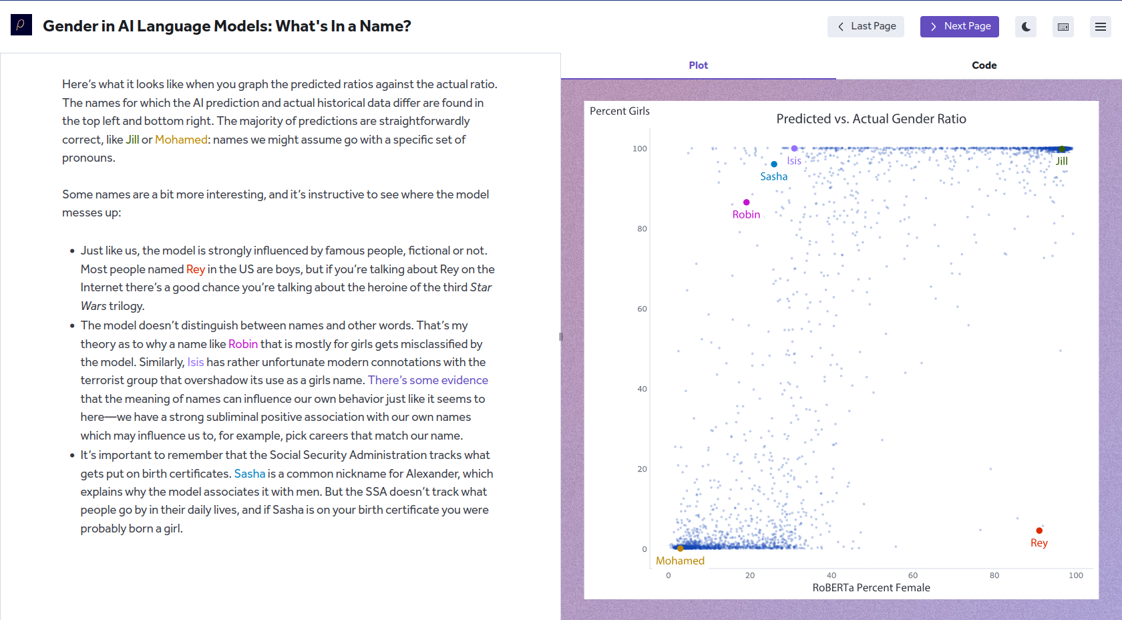Go to the Next Page

(x=960, y=27)
